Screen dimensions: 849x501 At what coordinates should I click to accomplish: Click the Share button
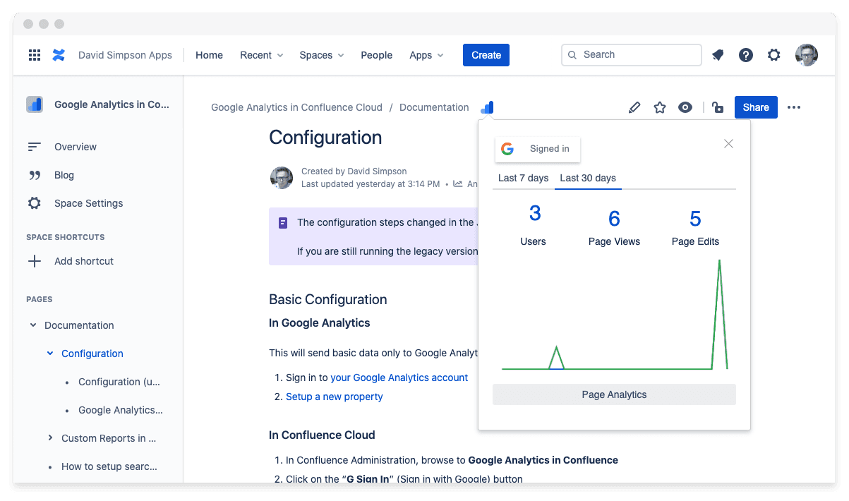756,107
